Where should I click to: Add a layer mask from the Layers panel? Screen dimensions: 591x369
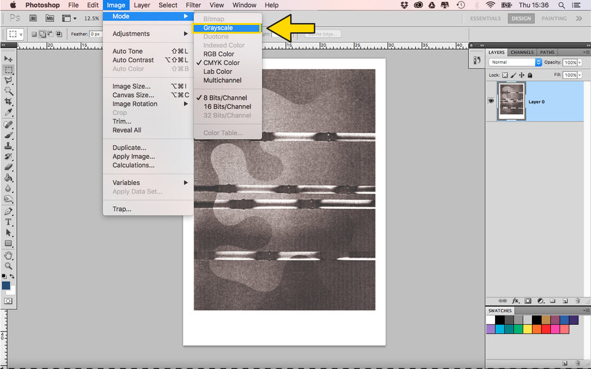[x=529, y=300]
